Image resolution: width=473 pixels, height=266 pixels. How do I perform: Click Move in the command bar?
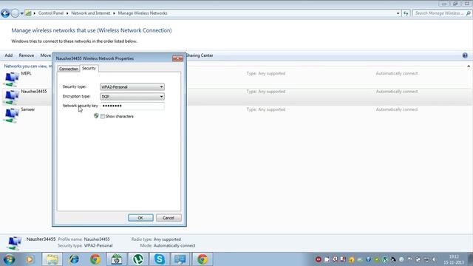click(46, 55)
